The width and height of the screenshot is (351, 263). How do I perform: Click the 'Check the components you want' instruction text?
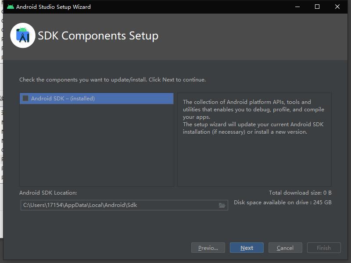(112, 80)
